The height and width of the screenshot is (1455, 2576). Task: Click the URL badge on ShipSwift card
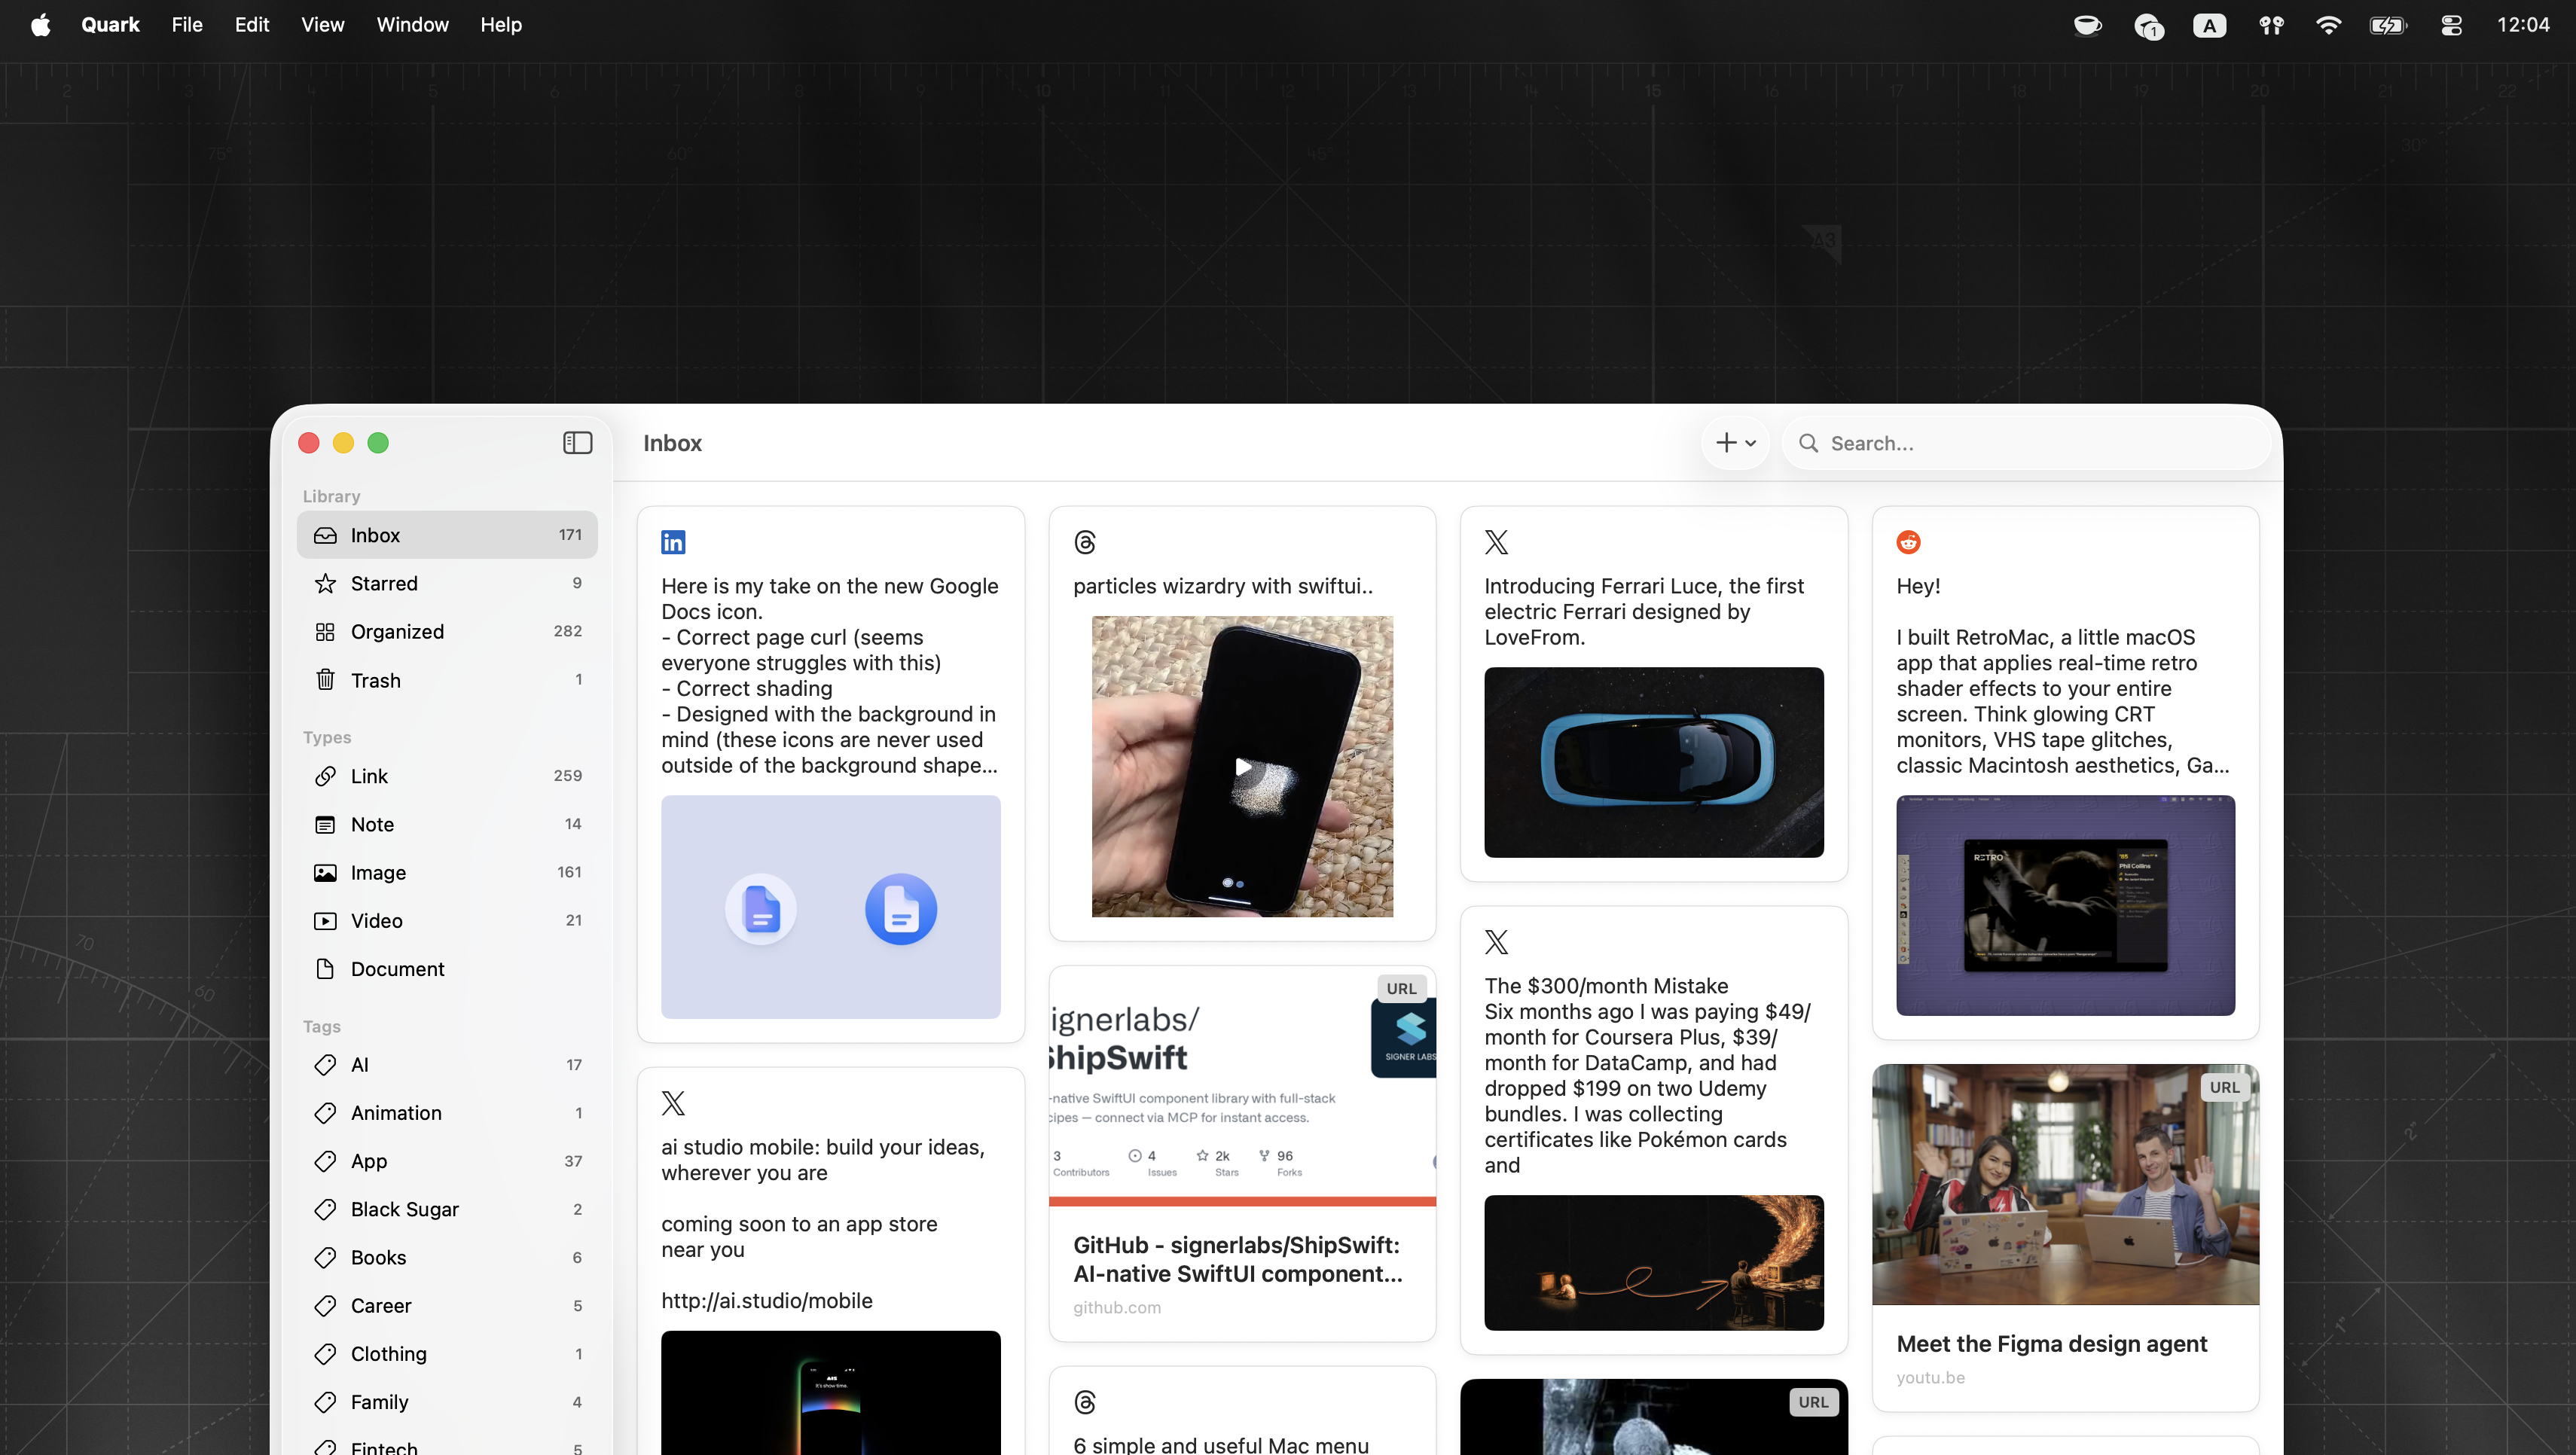coord(1401,988)
